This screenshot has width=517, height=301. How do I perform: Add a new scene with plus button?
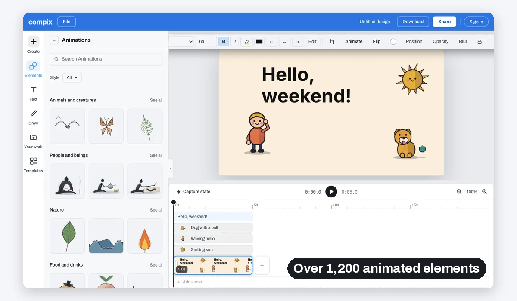(262, 266)
